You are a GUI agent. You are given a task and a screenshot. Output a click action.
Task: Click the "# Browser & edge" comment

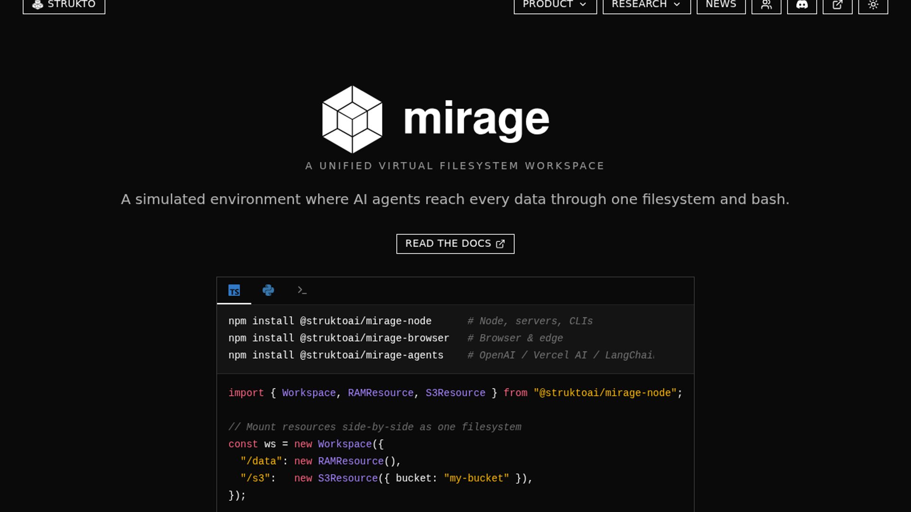point(515,338)
